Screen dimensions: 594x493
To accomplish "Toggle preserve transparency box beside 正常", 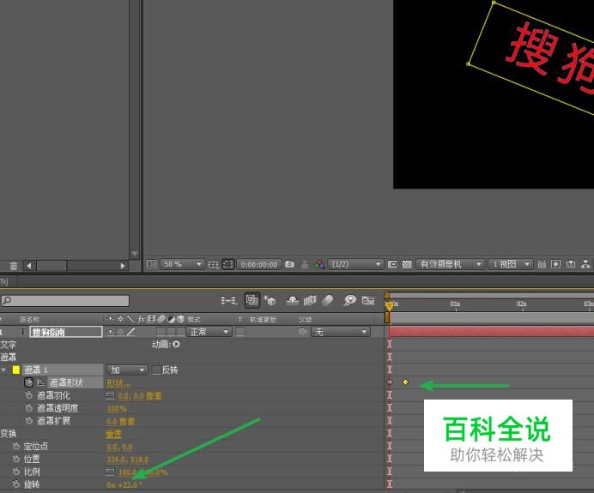I will coord(240,332).
